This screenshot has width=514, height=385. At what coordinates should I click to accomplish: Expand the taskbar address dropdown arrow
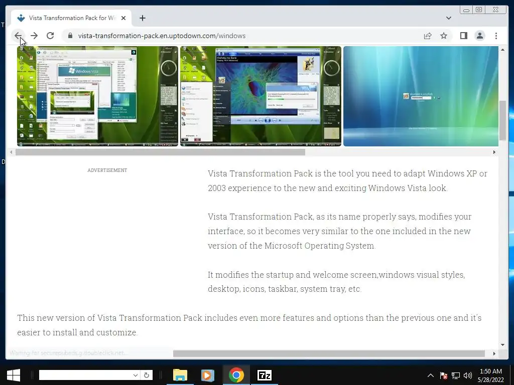click(135, 375)
